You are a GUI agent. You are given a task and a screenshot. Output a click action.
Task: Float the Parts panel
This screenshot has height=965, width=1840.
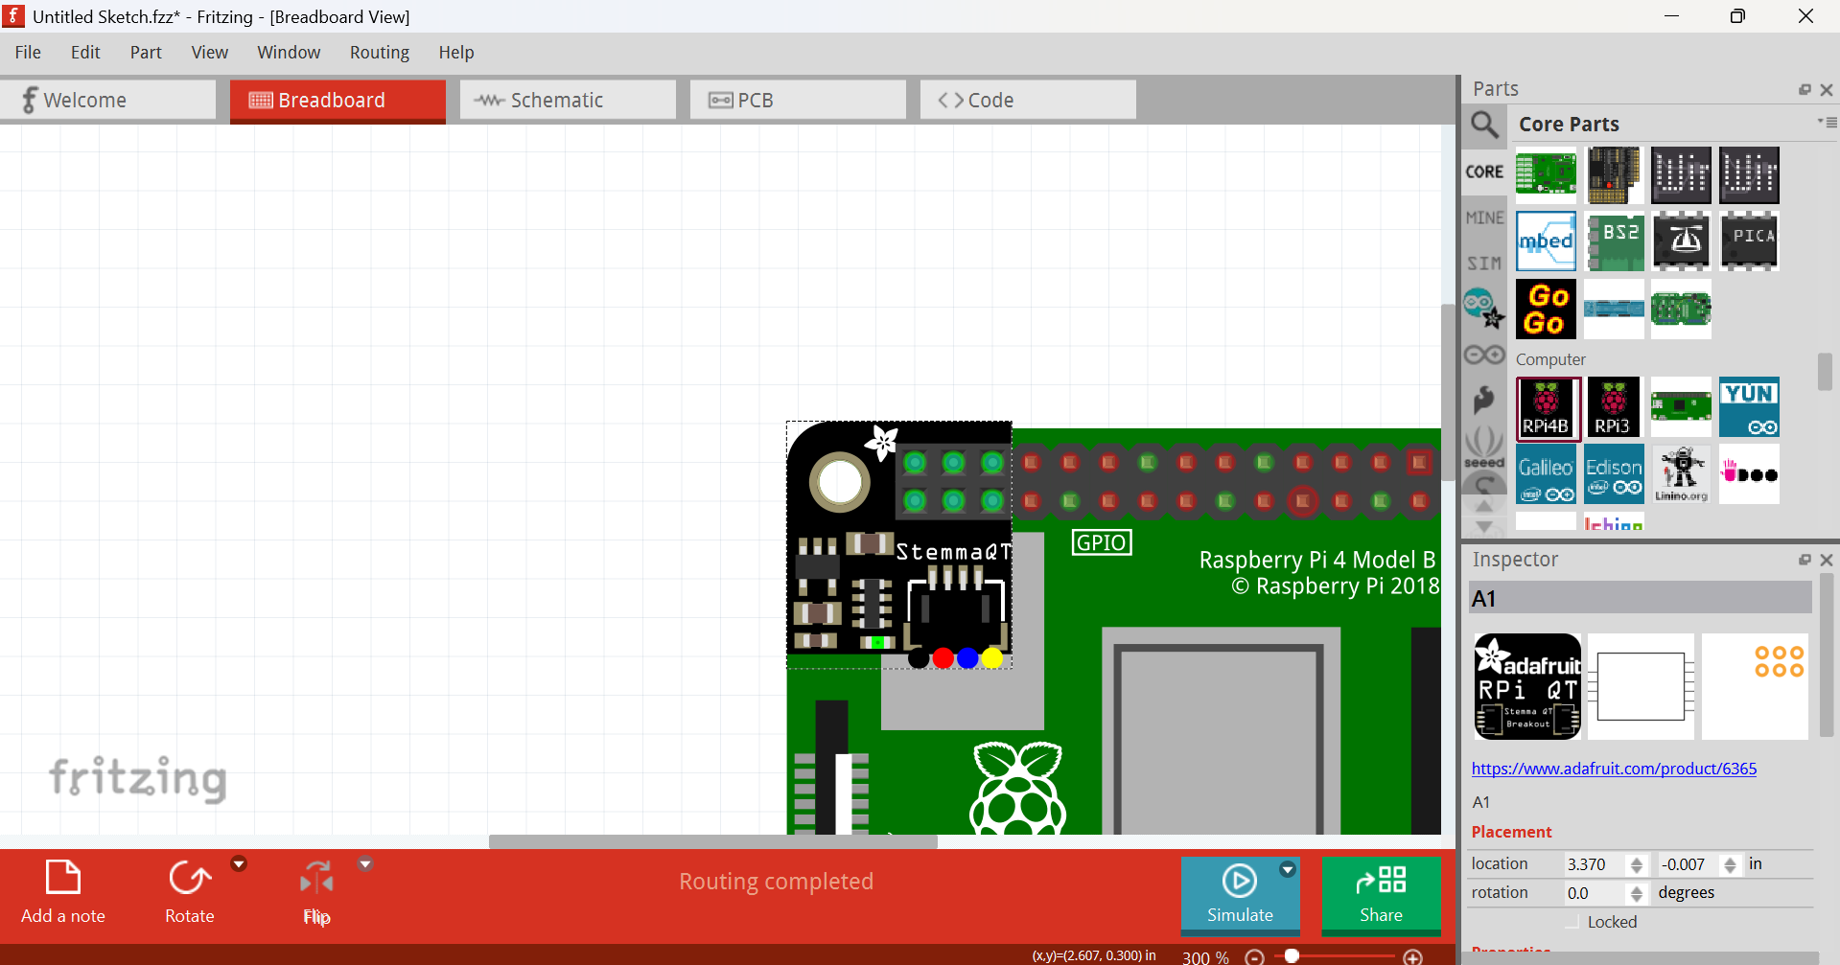click(x=1805, y=89)
